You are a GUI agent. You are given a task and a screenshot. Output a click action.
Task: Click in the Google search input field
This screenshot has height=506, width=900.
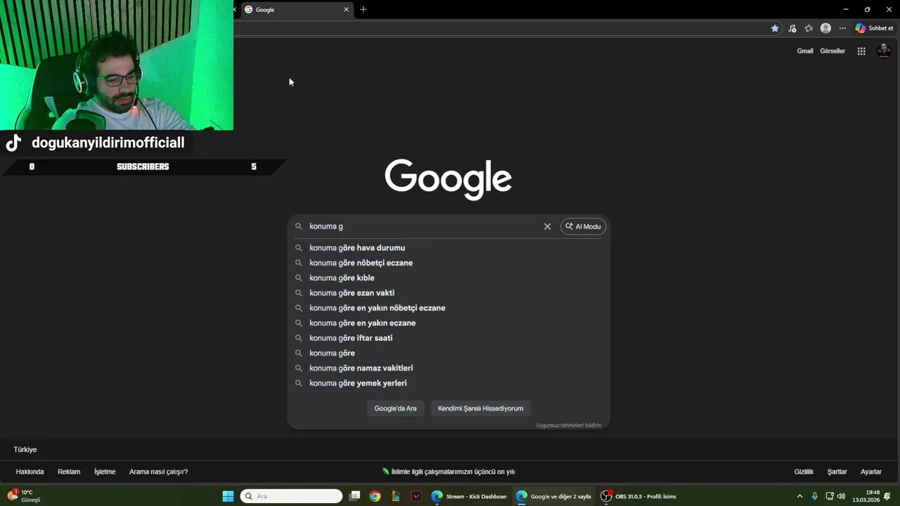pos(422,226)
